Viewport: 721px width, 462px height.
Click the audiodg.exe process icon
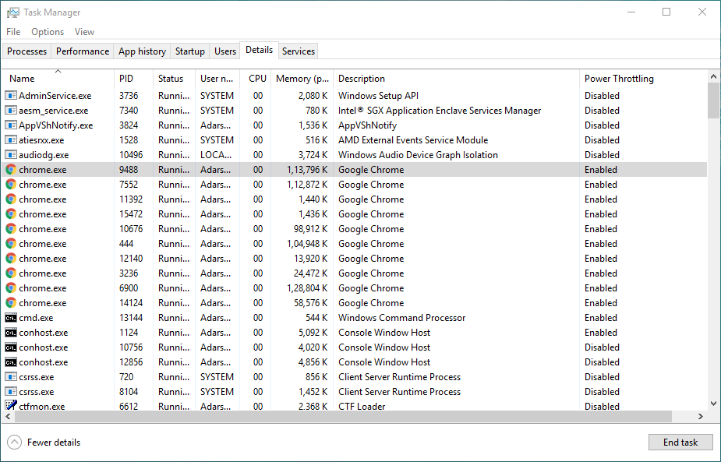(x=11, y=155)
